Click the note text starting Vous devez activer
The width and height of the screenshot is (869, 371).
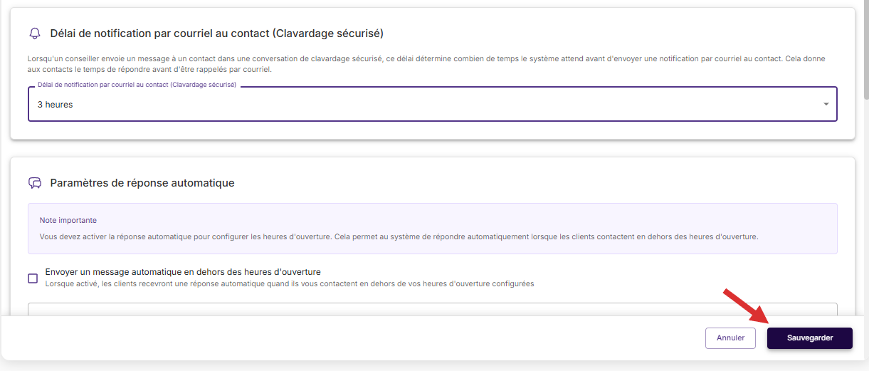tap(399, 236)
